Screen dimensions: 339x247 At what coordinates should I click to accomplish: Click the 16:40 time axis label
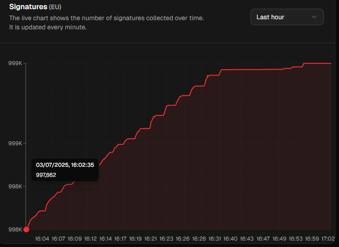click(x=230, y=239)
